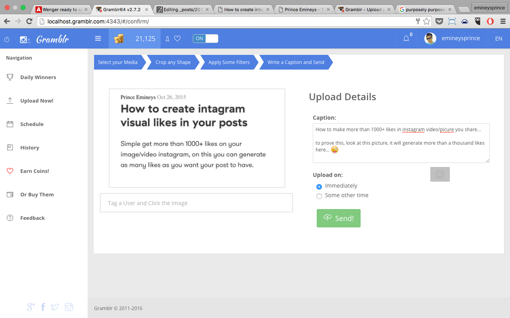
Task: Open the Twitter footer icon
Action: (x=55, y=307)
